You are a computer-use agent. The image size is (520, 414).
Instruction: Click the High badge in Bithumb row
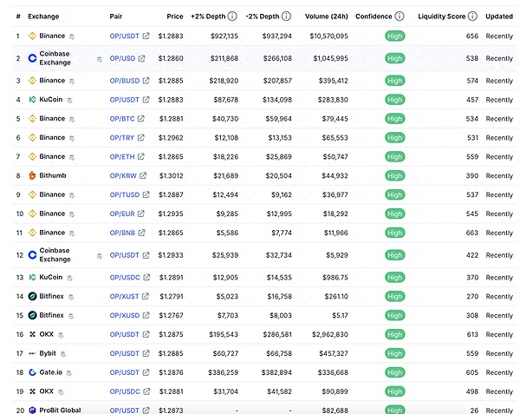point(394,175)
